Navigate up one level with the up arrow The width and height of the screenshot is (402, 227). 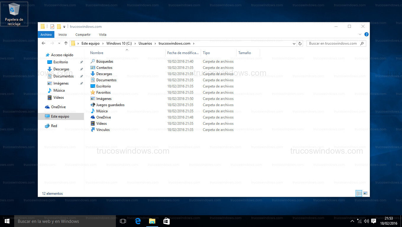66,43
